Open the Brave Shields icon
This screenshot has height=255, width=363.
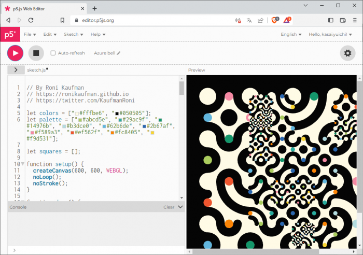tap(275, 20)
